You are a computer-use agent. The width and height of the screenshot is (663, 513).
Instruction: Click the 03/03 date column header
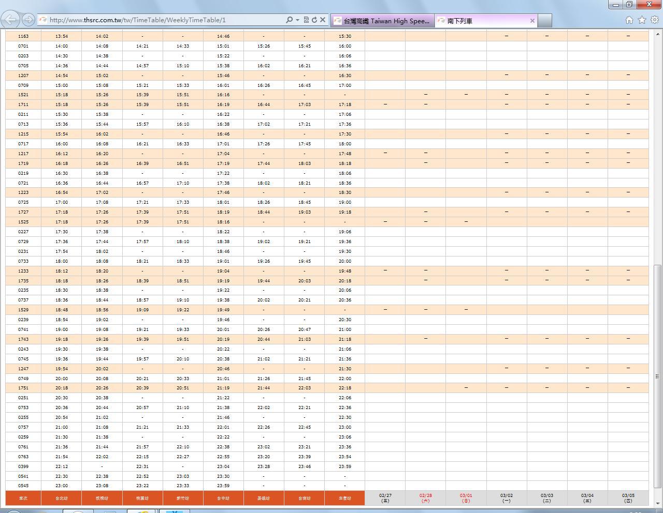pos(547,498)
